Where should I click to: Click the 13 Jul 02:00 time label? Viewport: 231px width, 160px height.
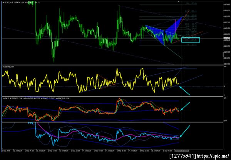click(18, 151)
